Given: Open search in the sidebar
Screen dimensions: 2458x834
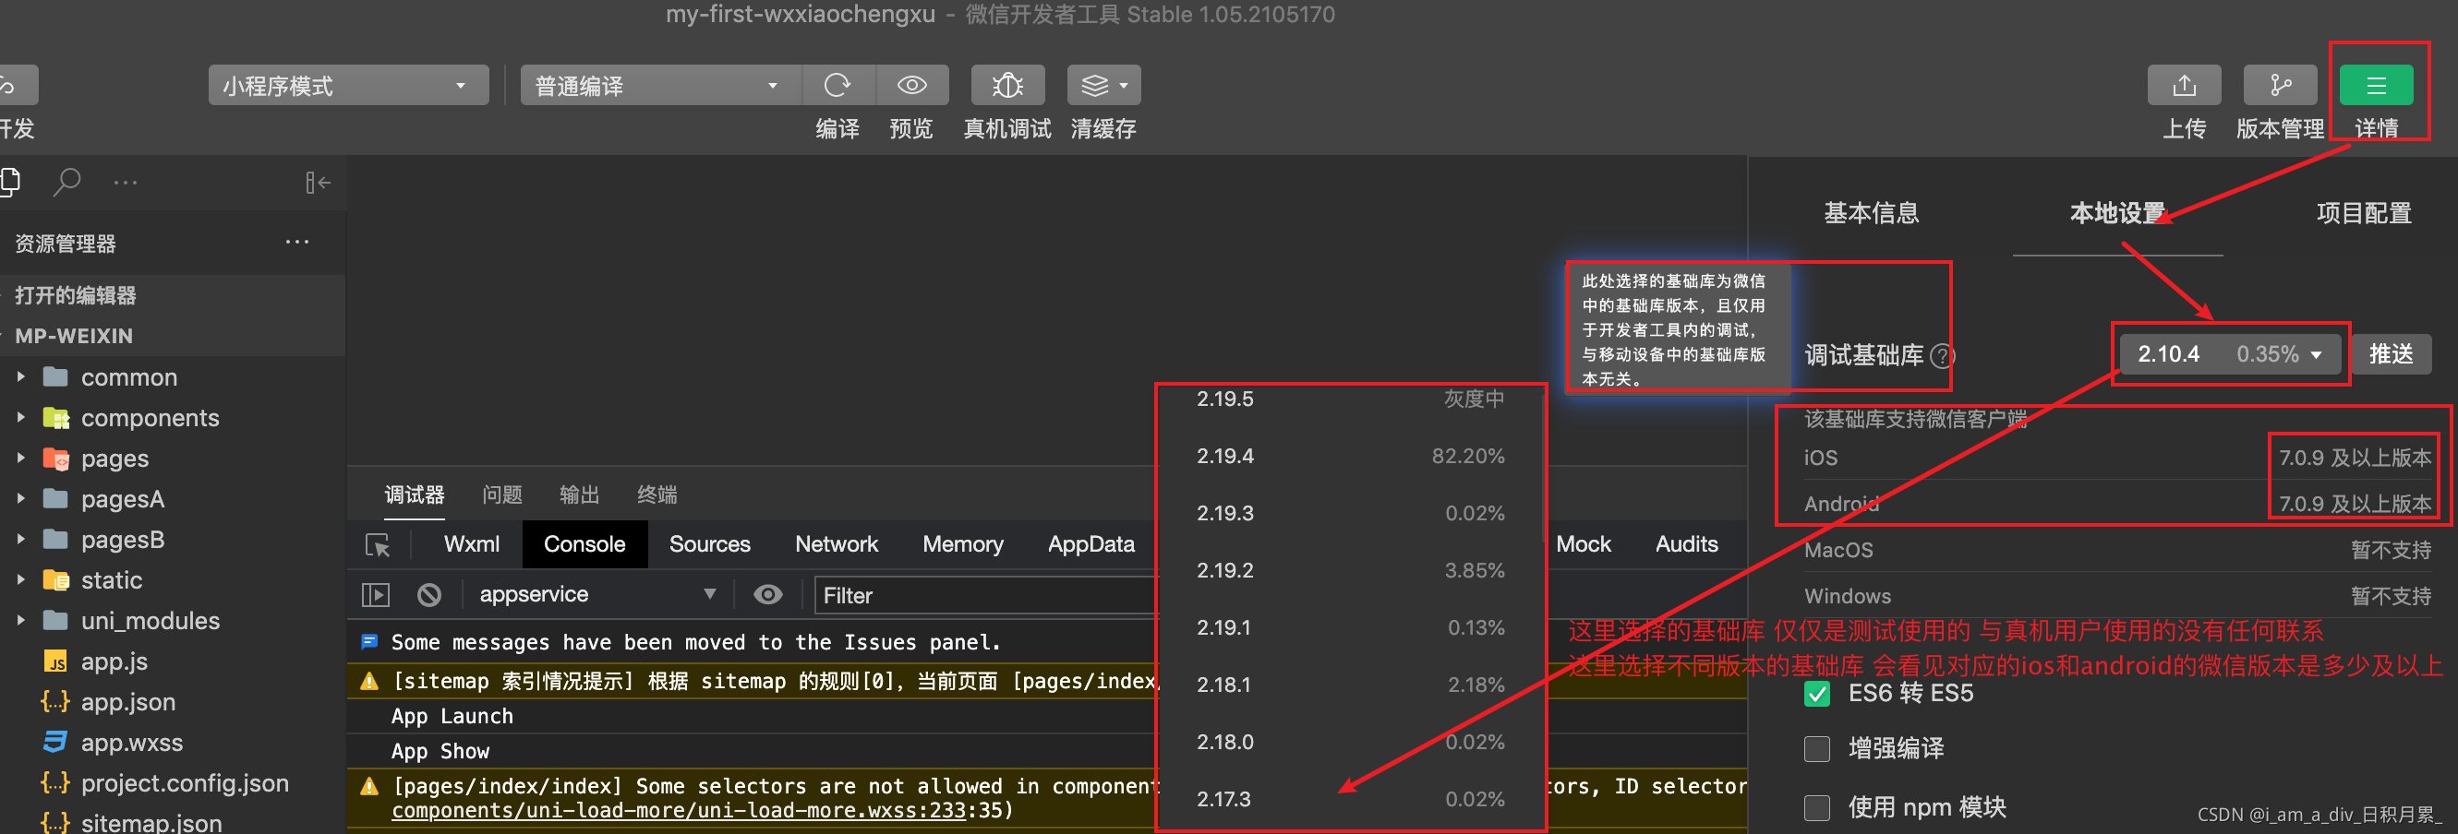Looking at the screenshot, I should [x=66, y=181].
